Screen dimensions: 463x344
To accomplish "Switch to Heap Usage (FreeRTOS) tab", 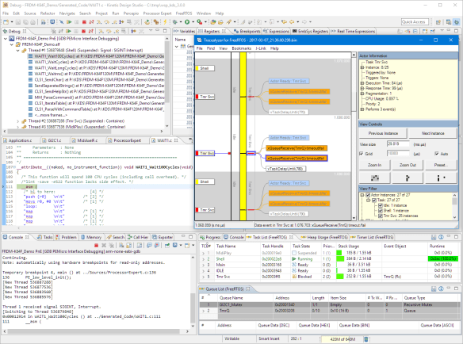I will [x=325, y=237].
